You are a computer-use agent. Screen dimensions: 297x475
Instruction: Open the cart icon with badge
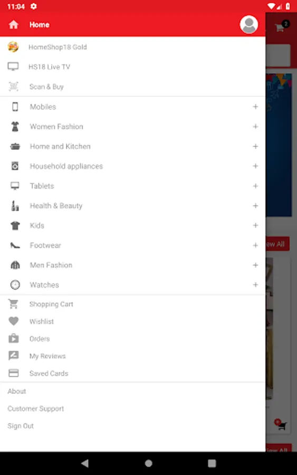[281, 27]
